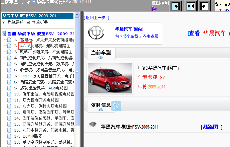Open tree item 18、手动空调控制单元、鼓风机

[x=43, y=142]
